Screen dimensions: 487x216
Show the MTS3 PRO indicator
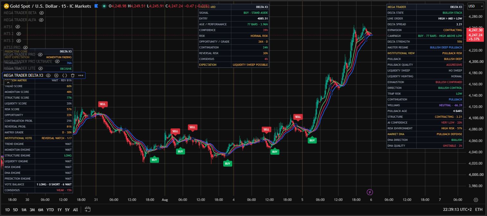(25, 48)
